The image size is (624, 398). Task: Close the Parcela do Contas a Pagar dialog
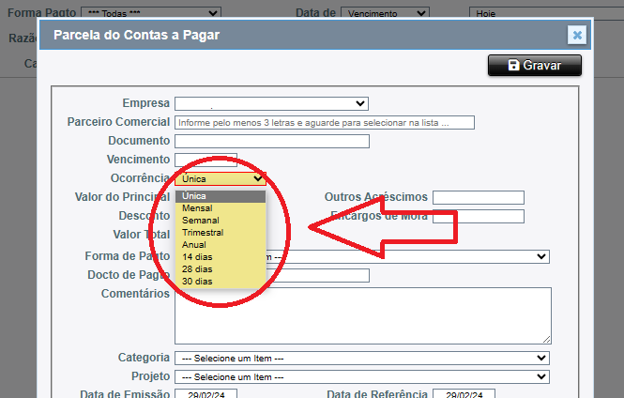[577, 36]
